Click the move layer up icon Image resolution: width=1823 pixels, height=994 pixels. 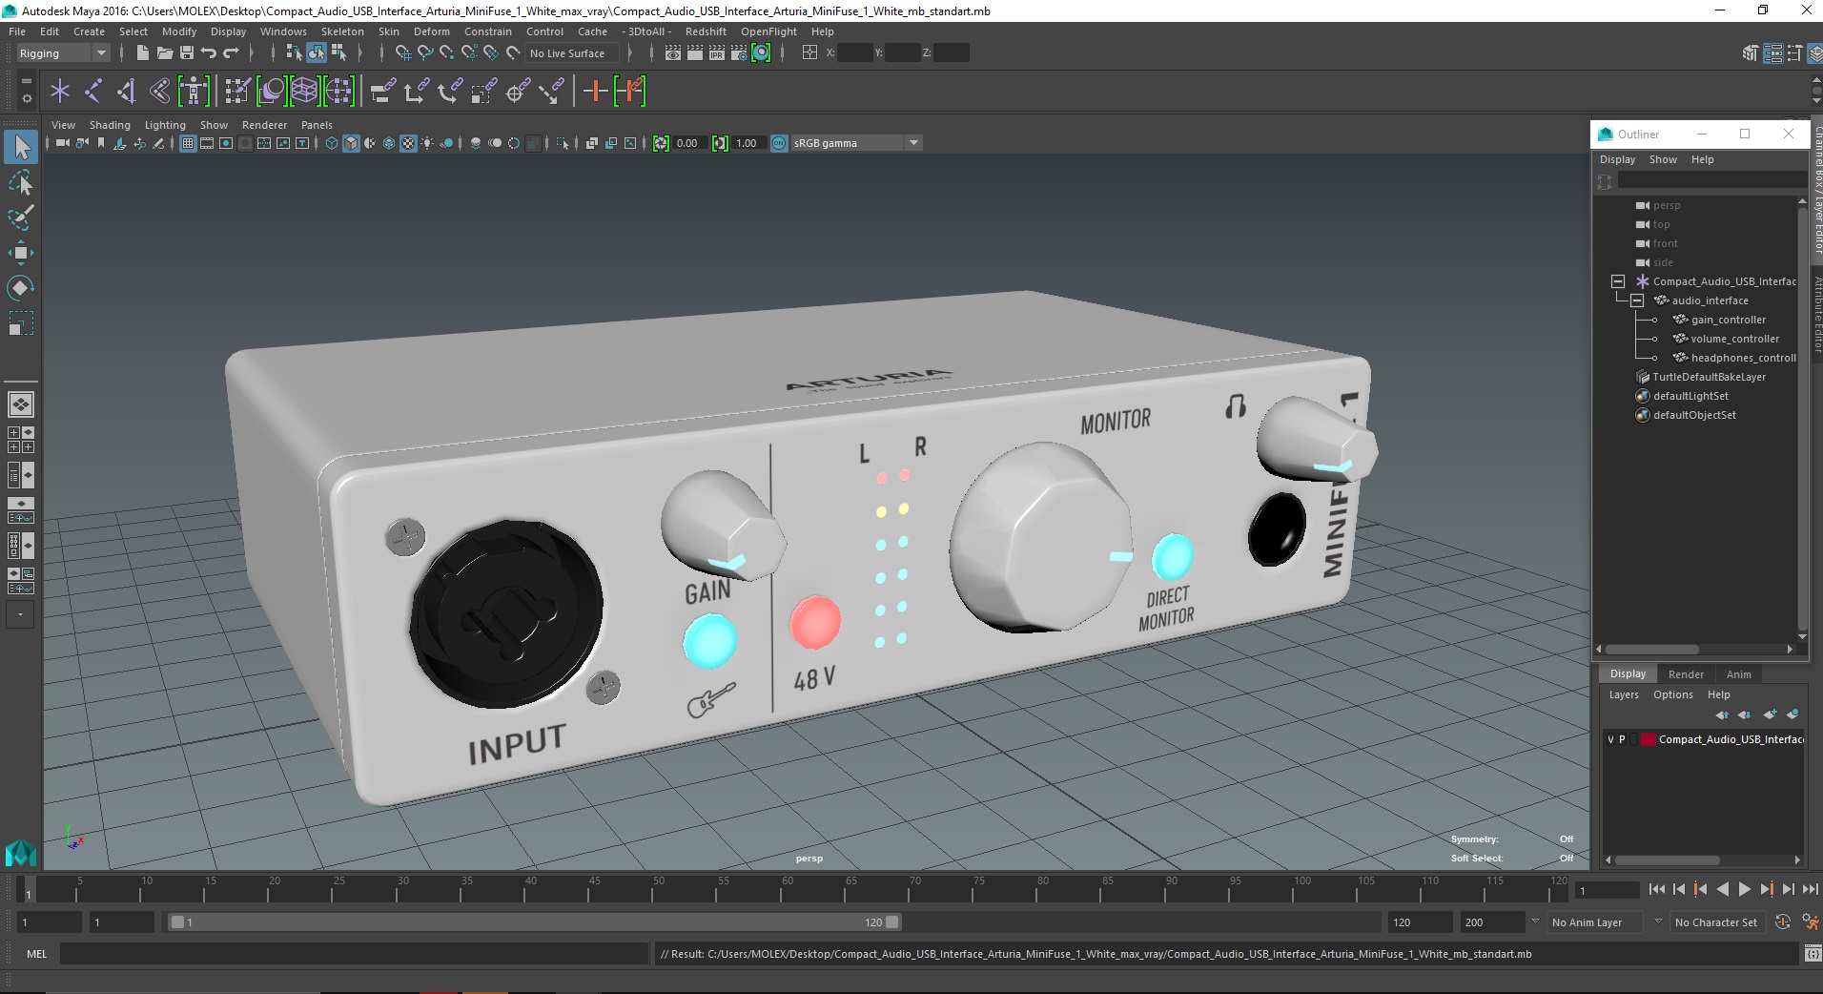pyautogui.click(x=1722, y=714)
